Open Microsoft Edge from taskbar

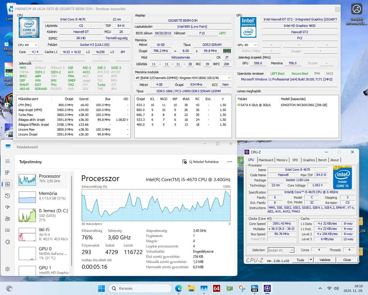(x=179, y=288)
